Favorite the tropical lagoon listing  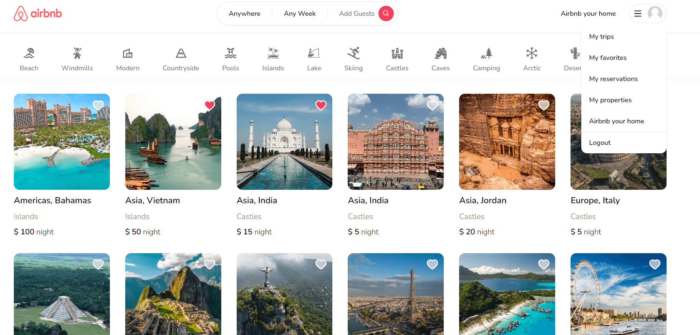pyautogui.click(x=544, y=264)
